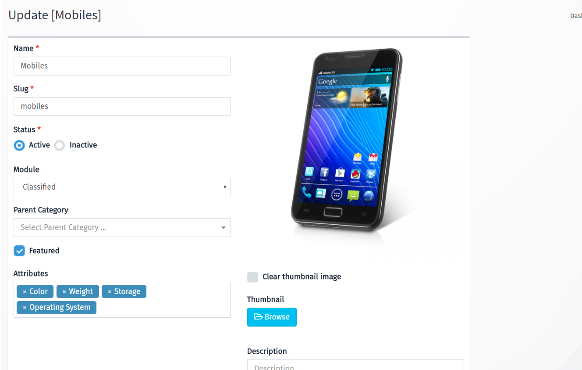The width and height of the screenshot is (582, 370).
Task: Uncheck the Featured checkbox
Action: (19, 251)
